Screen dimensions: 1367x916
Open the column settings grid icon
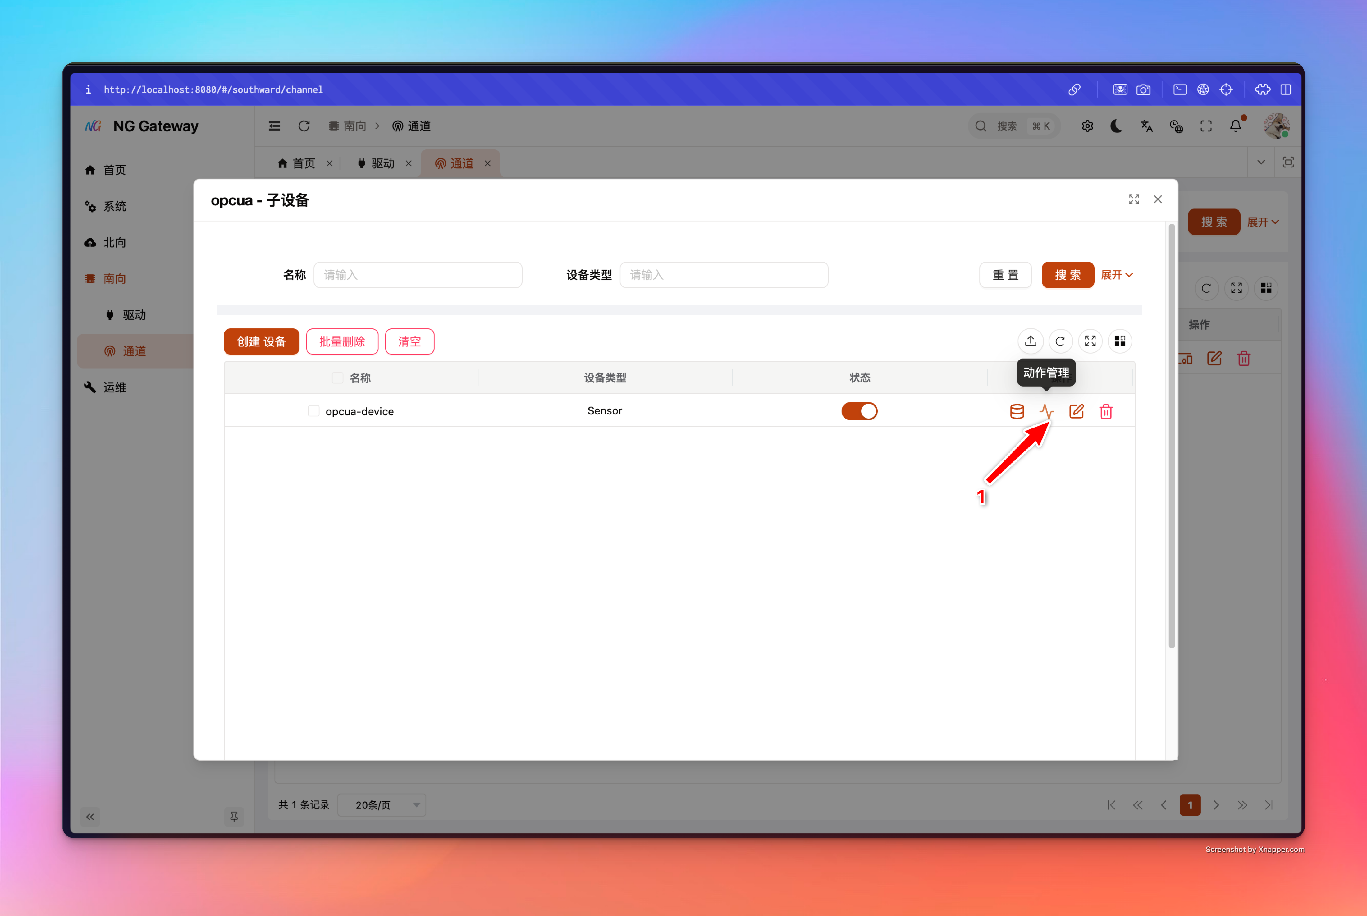point(1119,341)
